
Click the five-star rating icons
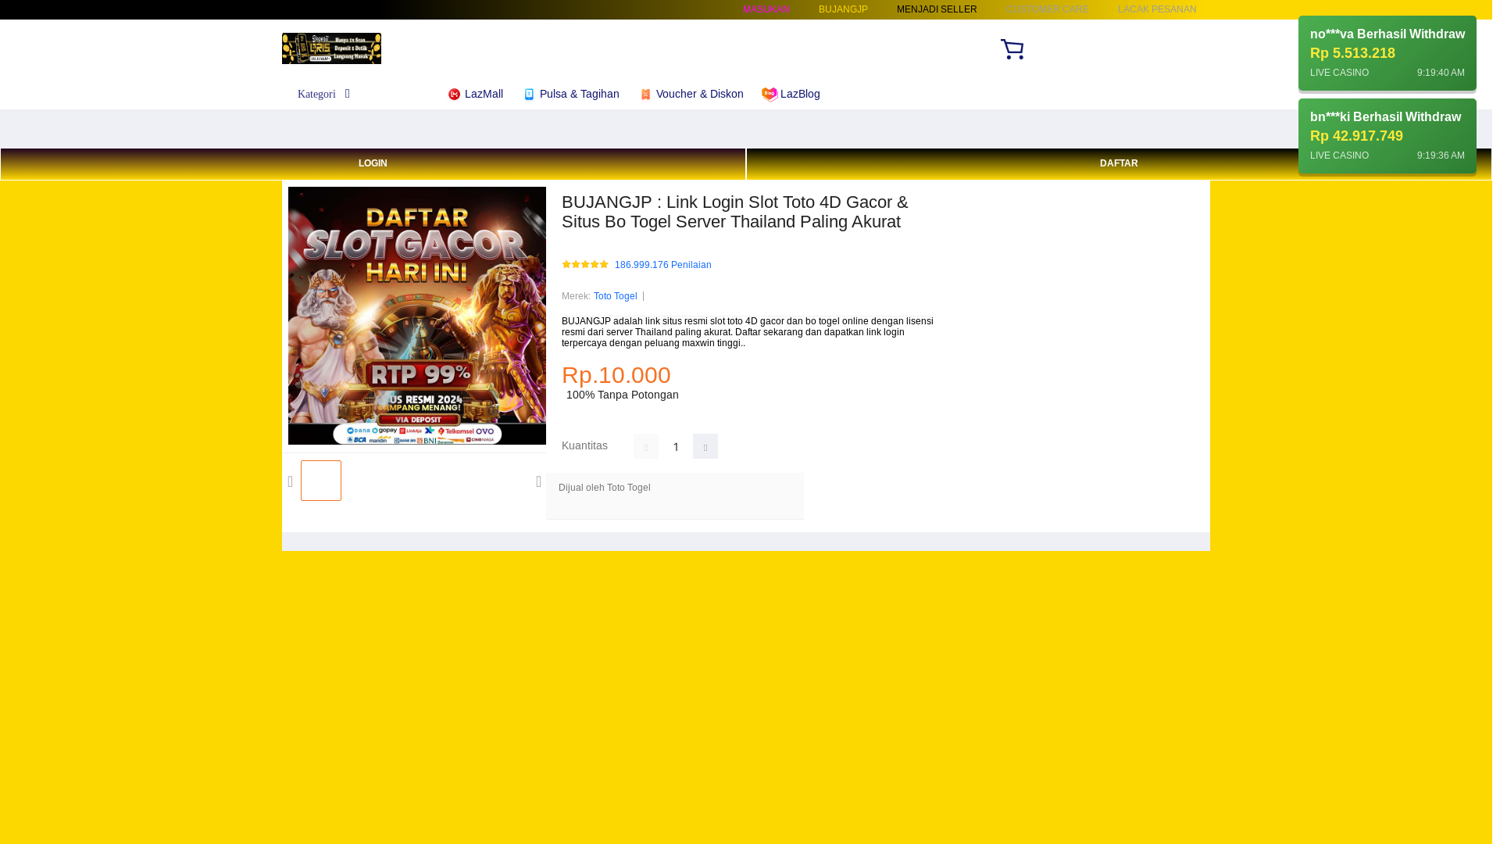pos(585,265)
